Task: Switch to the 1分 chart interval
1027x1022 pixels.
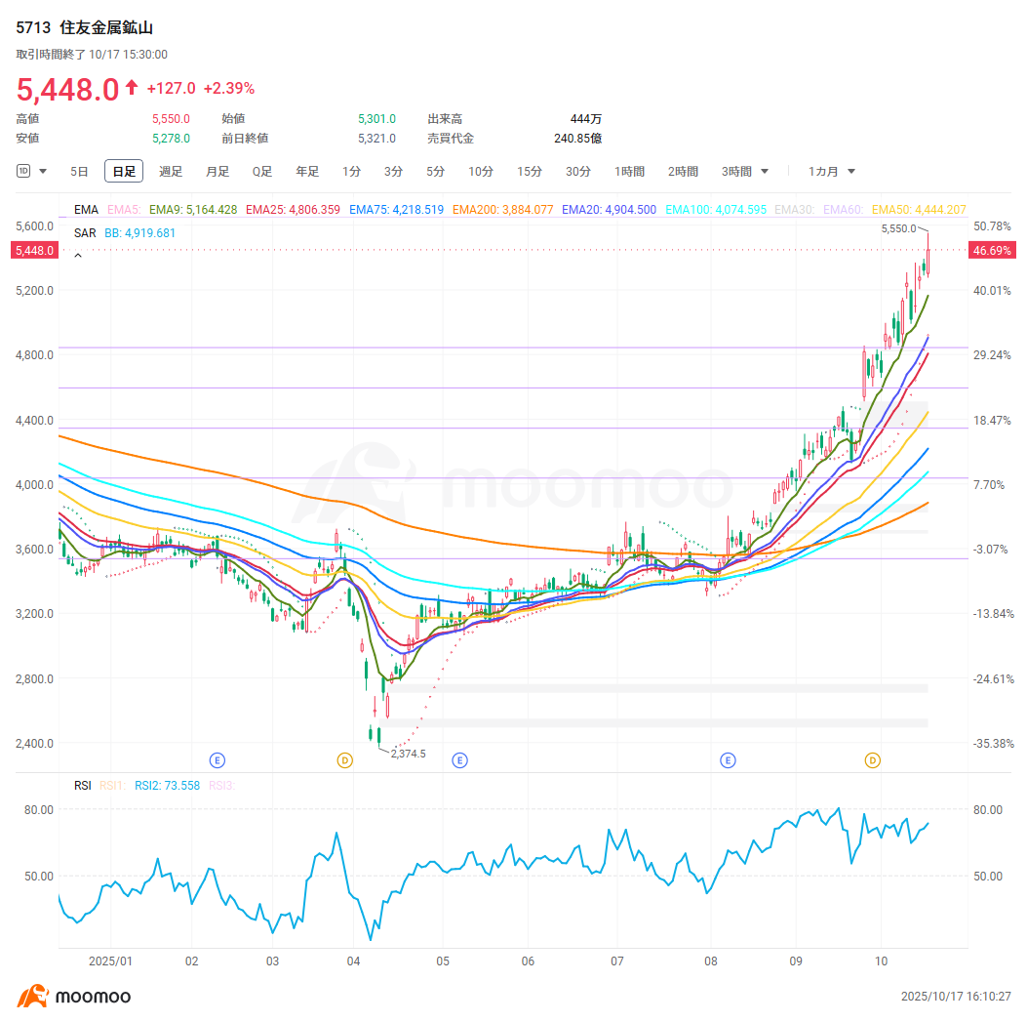Action: (x=351, y=172)
